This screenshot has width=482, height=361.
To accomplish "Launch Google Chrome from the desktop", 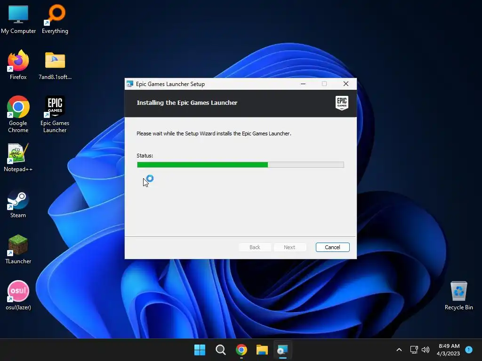I will pos(18,114).
